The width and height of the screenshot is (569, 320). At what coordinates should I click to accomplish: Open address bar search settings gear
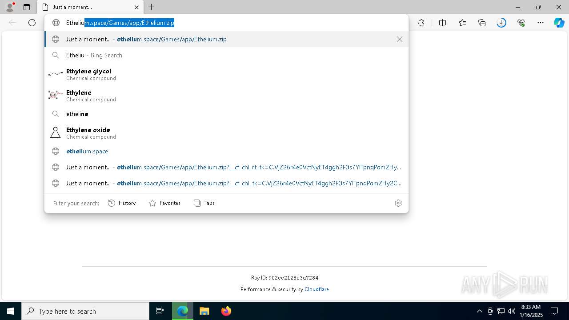pos(398,203)
